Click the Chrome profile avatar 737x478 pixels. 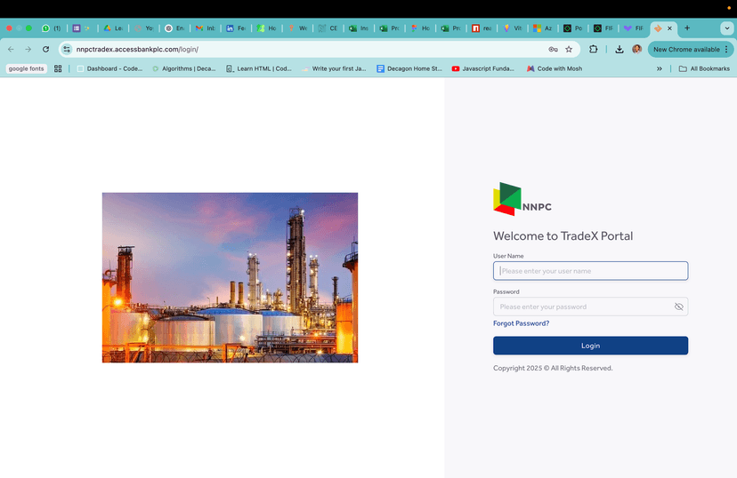tap(636, 50)
